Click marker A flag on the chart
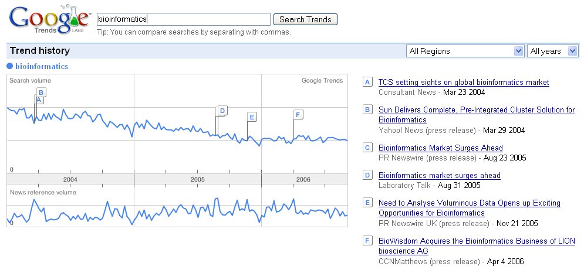Viewport: 584px width, 270px height. pos(39,100)
